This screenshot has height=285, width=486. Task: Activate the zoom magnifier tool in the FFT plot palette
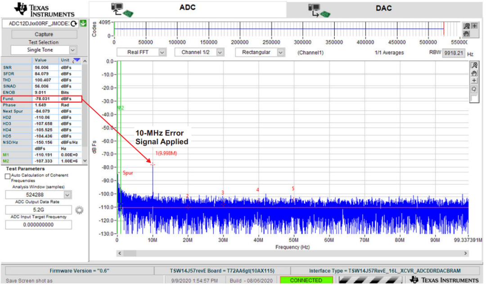click(x=474, y=65)
